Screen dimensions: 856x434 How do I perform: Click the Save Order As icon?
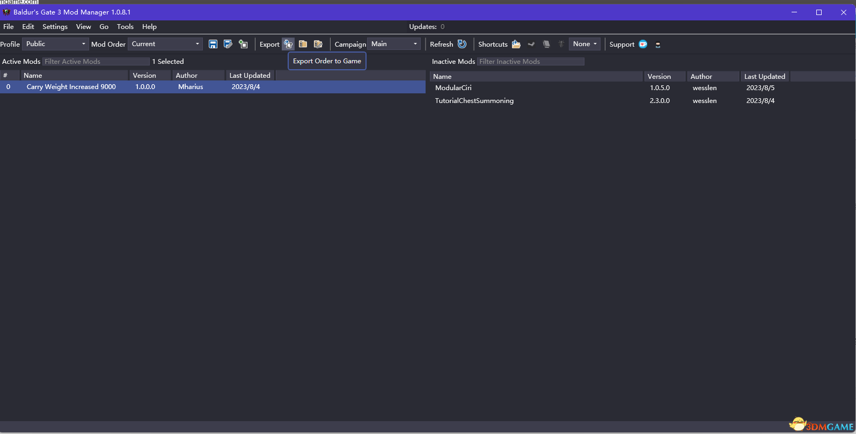point(228,44)
